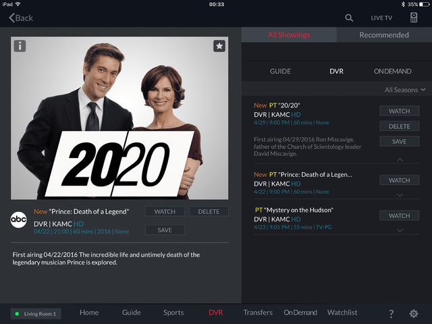
Task: Tap the clock showing 00:33
Action: pyautogui.click(x=217, y=5)
